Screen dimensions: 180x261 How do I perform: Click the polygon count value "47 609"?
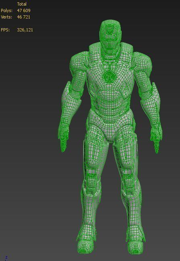coord(24,10)
